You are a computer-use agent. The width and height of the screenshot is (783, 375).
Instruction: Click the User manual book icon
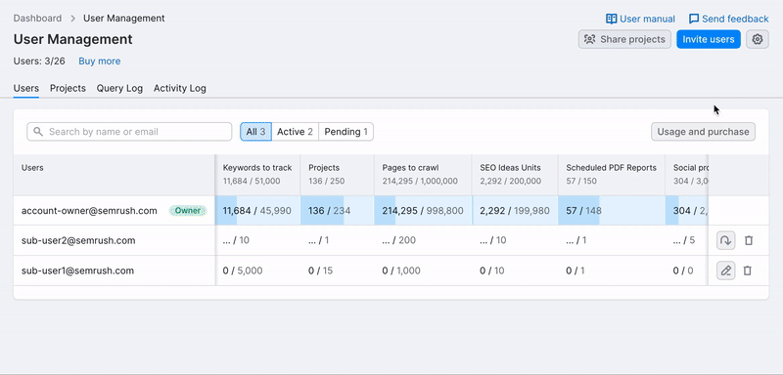pos(611,19)
